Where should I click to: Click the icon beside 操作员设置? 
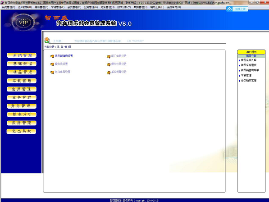click(x=52, y=64)
